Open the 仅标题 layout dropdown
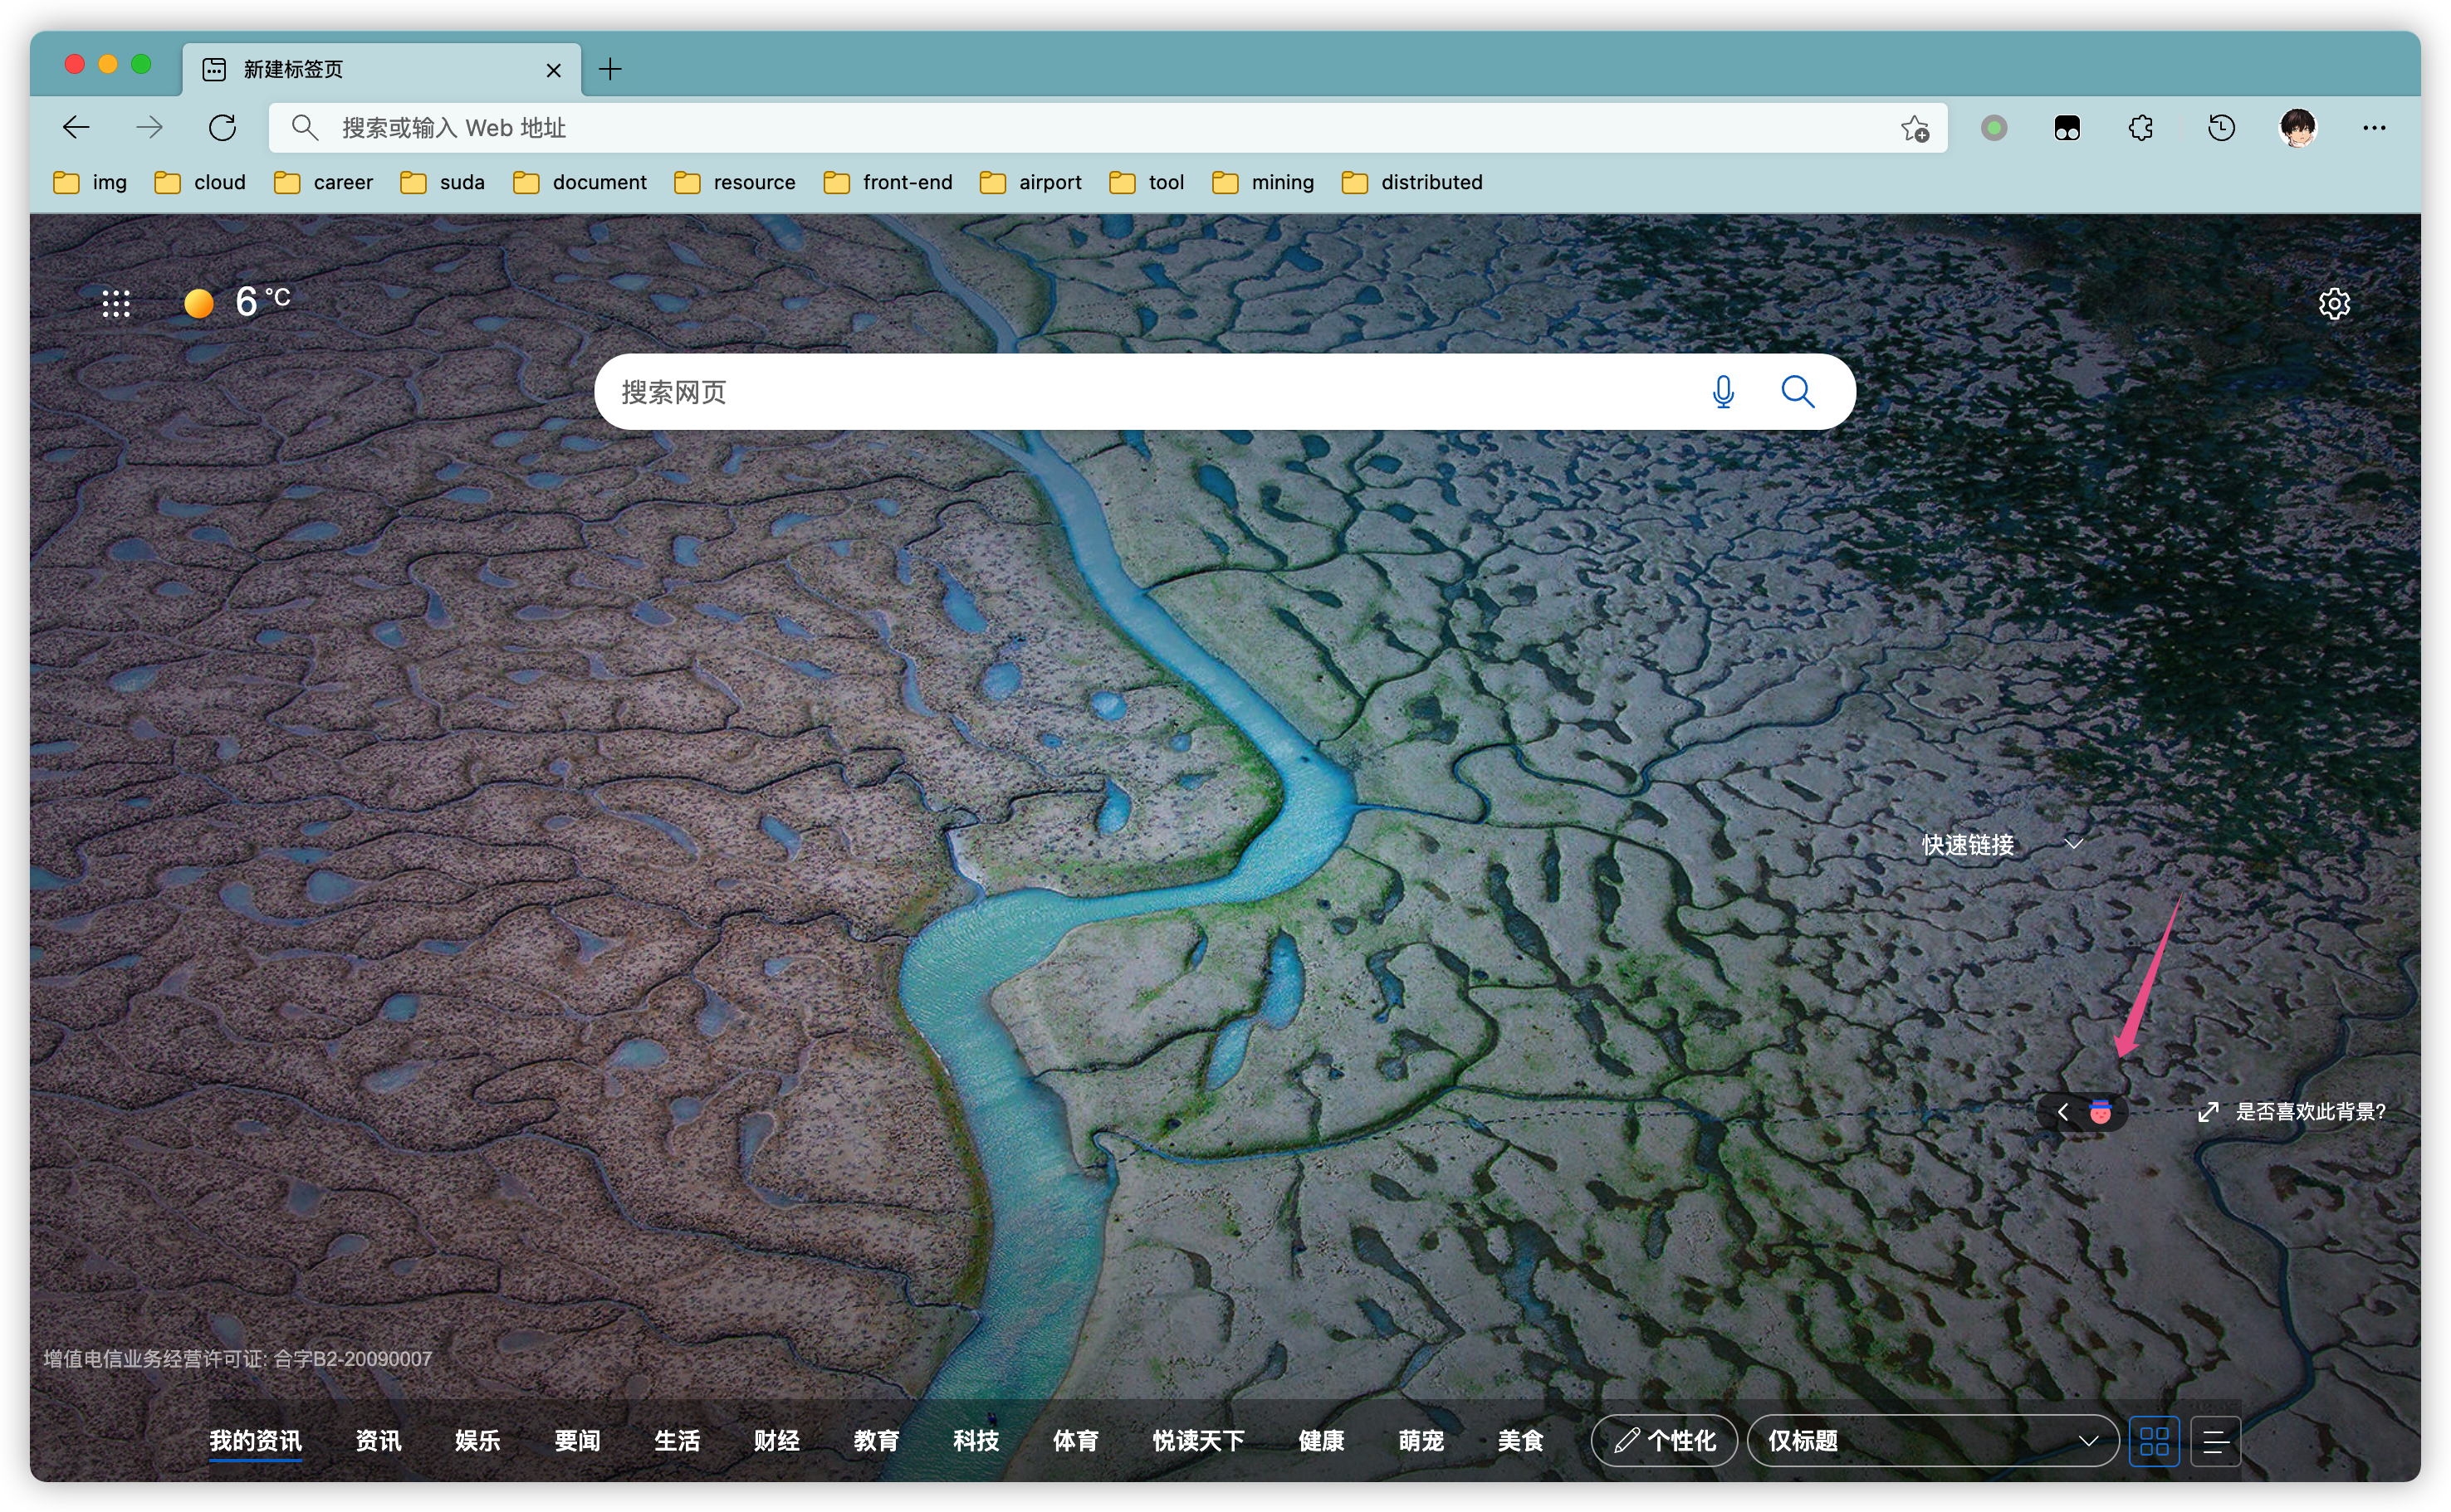2451x1512 pixels. coord(1932,1441)
